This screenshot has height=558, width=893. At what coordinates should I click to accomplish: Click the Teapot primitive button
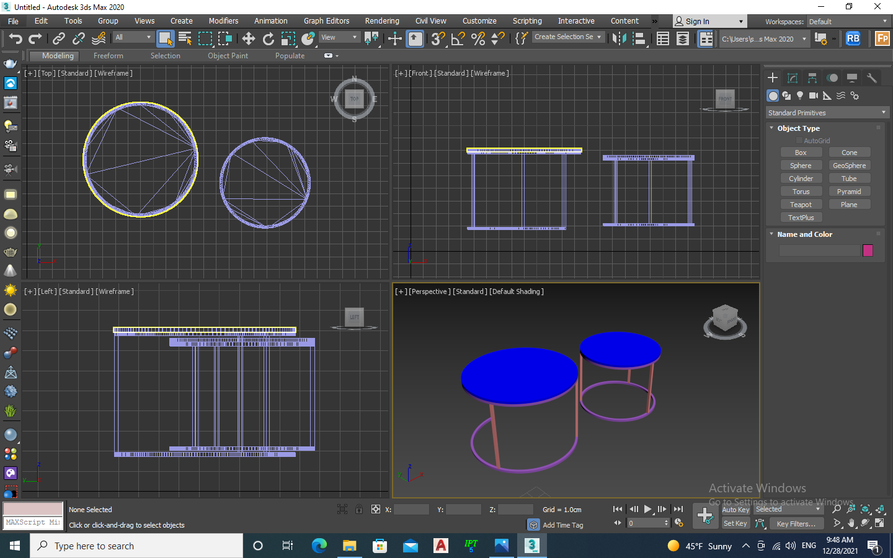[x=801, y=205]
